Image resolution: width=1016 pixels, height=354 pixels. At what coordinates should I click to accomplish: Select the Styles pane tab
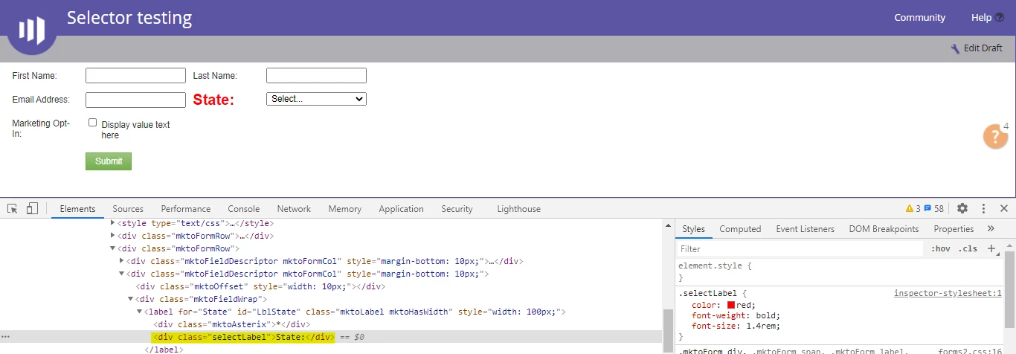[x=693, y=229]
